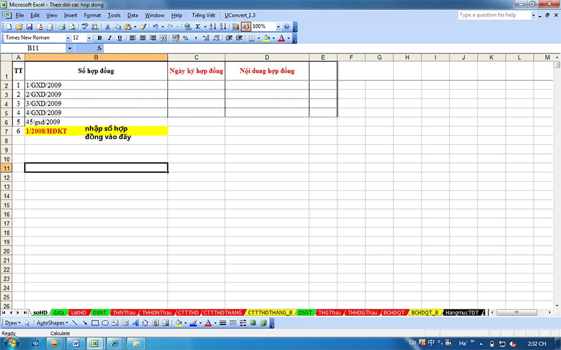Copy the selected cells
Image resolution: width=561 pixels, height=350 pixels.
117,27
